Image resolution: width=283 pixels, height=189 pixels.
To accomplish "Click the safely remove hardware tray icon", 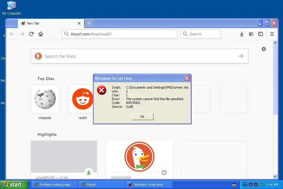I will tap(261, 185).
